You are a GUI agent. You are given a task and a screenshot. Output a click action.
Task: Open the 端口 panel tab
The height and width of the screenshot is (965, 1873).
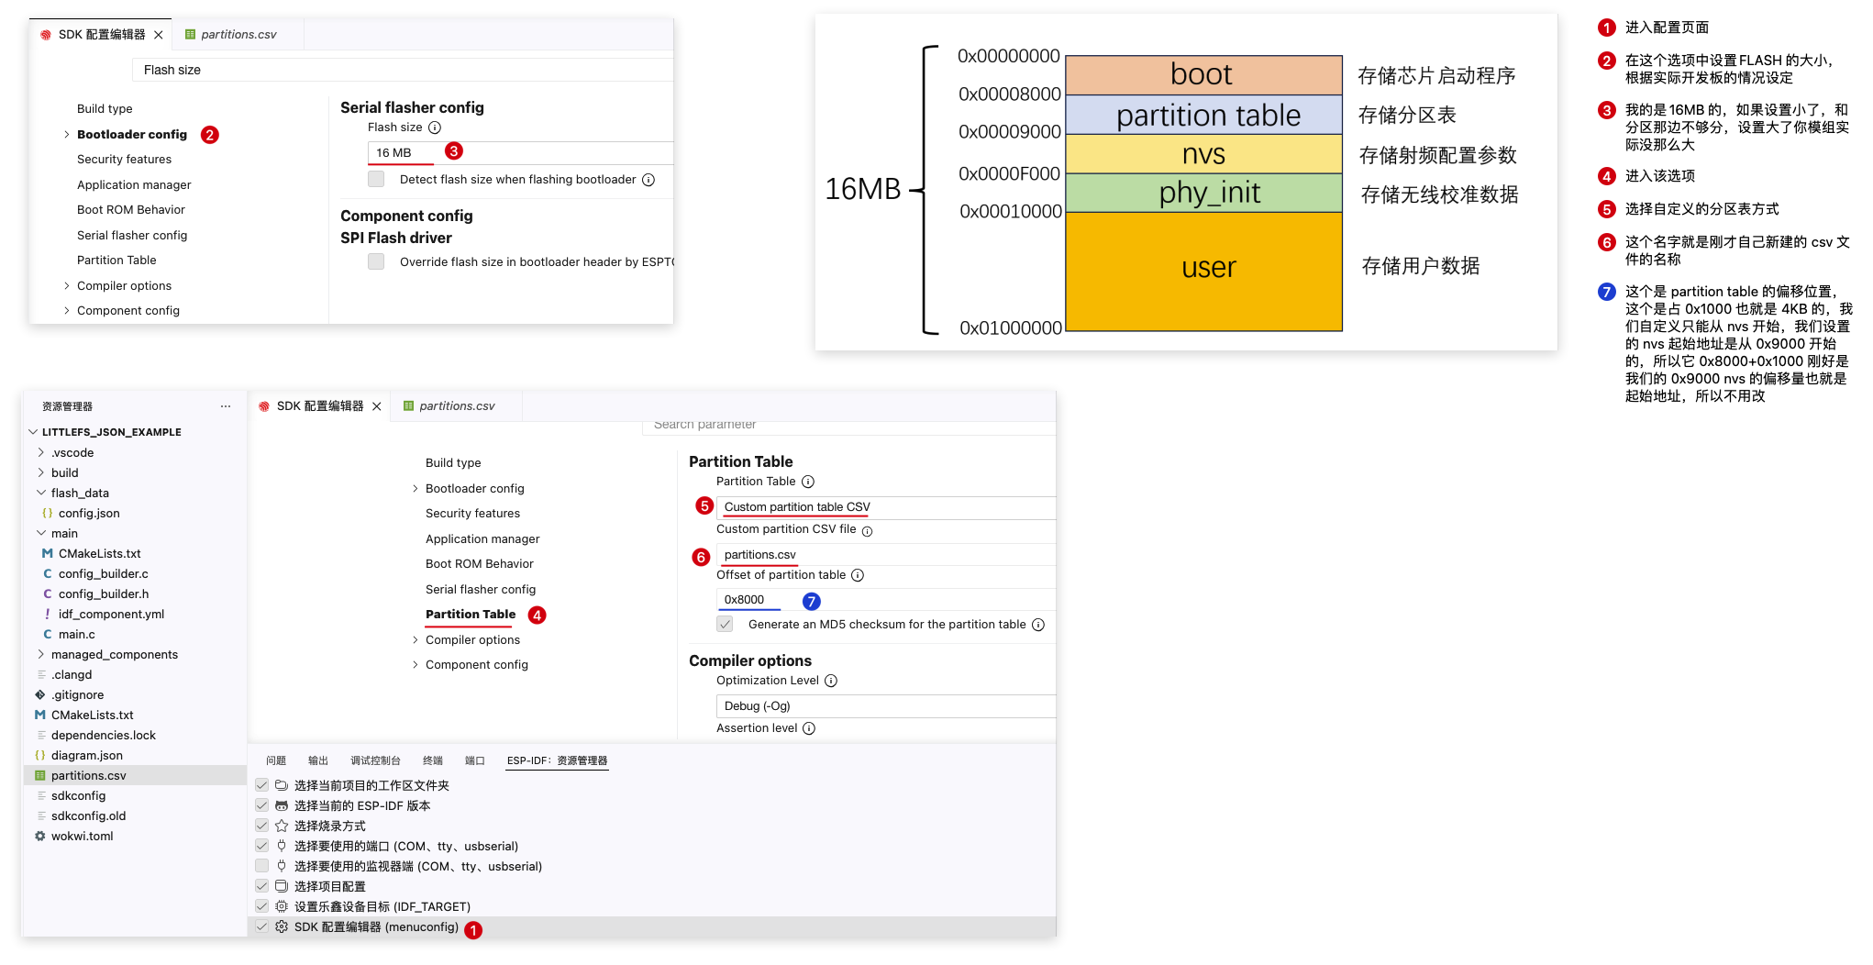coord(475,760)
